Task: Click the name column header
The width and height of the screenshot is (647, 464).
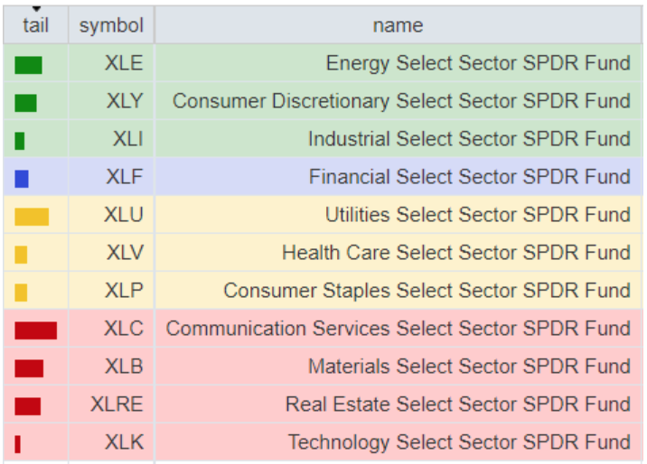Action: click(398, 26)
